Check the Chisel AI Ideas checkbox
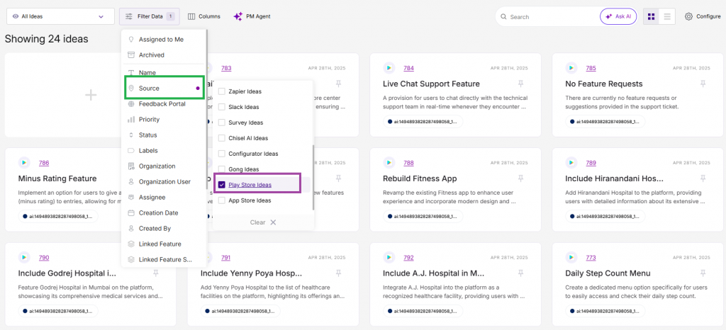 (221, 138)
